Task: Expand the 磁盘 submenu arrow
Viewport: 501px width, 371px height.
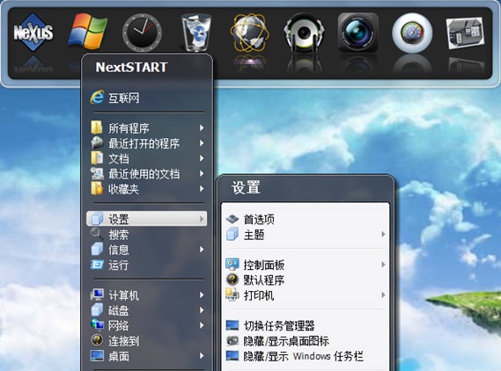Action: coord(202,310)
